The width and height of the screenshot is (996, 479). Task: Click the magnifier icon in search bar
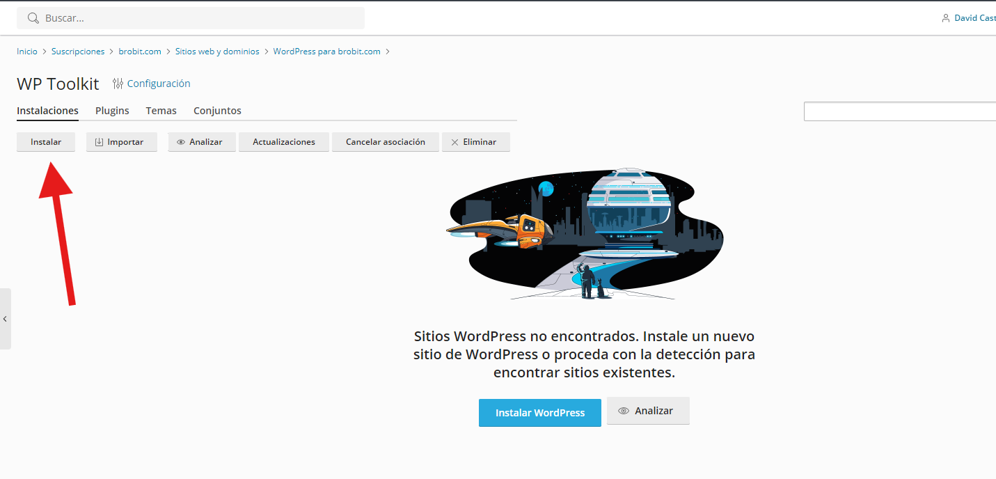[33, 18]
